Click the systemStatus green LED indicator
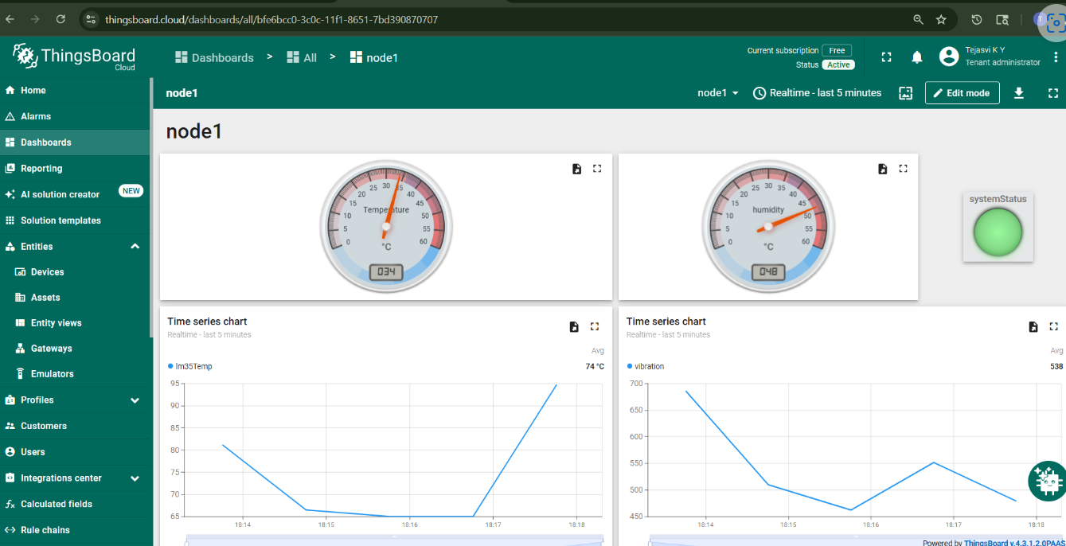Screen dimensions: 1066x546 [998, 232]
